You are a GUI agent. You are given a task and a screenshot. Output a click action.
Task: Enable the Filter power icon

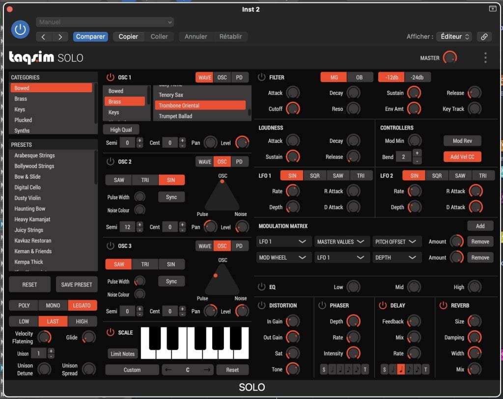tap(261, 77)
